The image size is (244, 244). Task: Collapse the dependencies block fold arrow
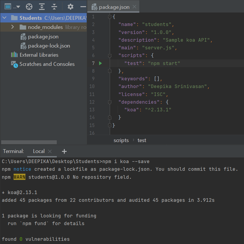click(x=110, y=102)
